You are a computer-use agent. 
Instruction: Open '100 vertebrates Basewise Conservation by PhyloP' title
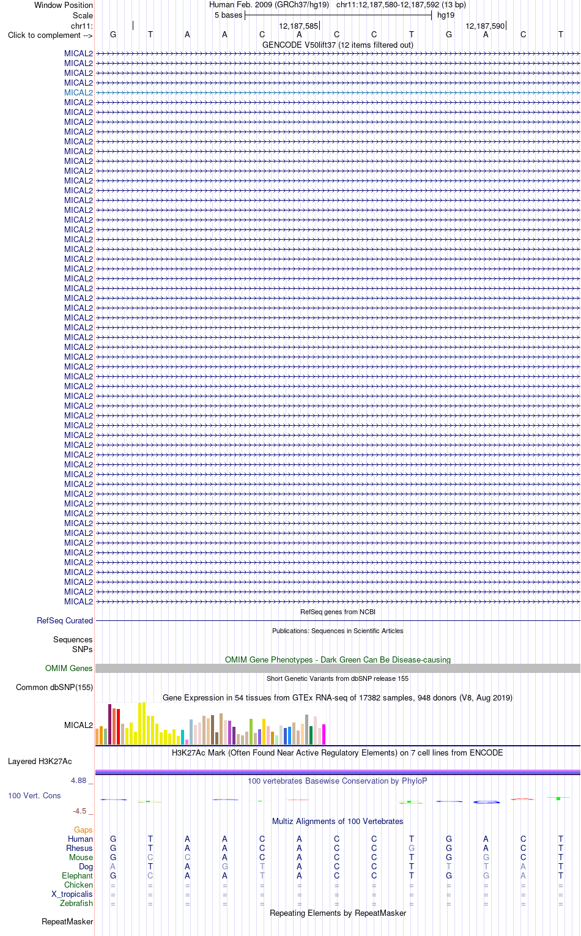click(x=338, y=781)
